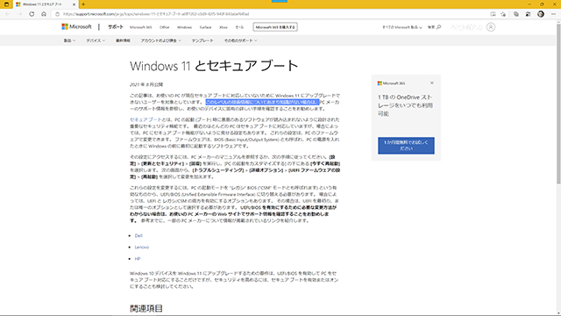
Task: Open the Surface item in the top navigation
Action: tap(205, 27)
